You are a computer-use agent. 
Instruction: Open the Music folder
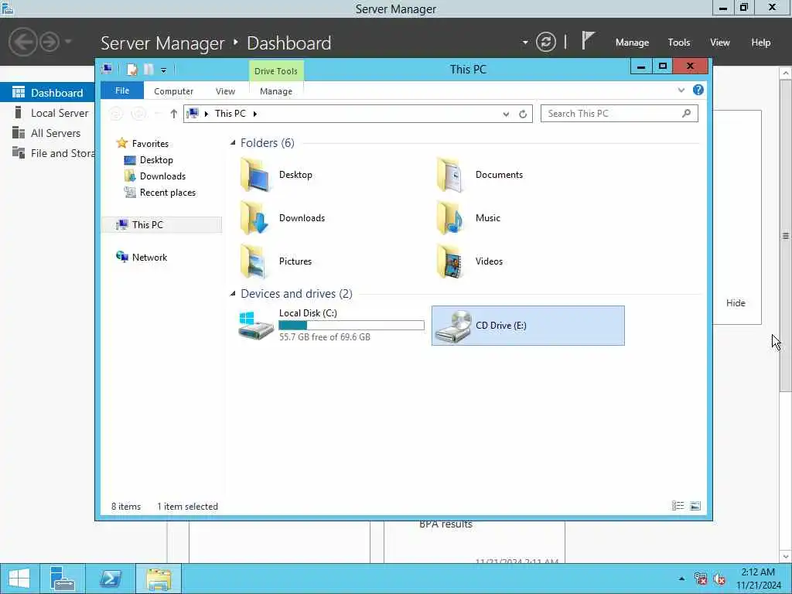click(468, 218)
